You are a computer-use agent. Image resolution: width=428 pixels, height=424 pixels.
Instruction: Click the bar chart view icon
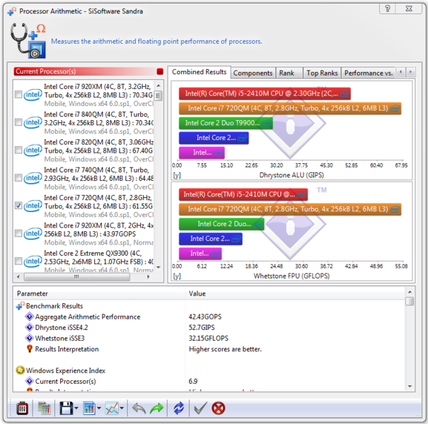pyautogui.click(x=89, y=408)
